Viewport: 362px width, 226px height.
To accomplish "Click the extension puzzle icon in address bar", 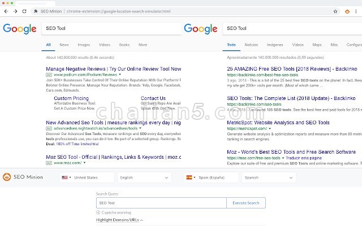I will click(x=36, y=11).
